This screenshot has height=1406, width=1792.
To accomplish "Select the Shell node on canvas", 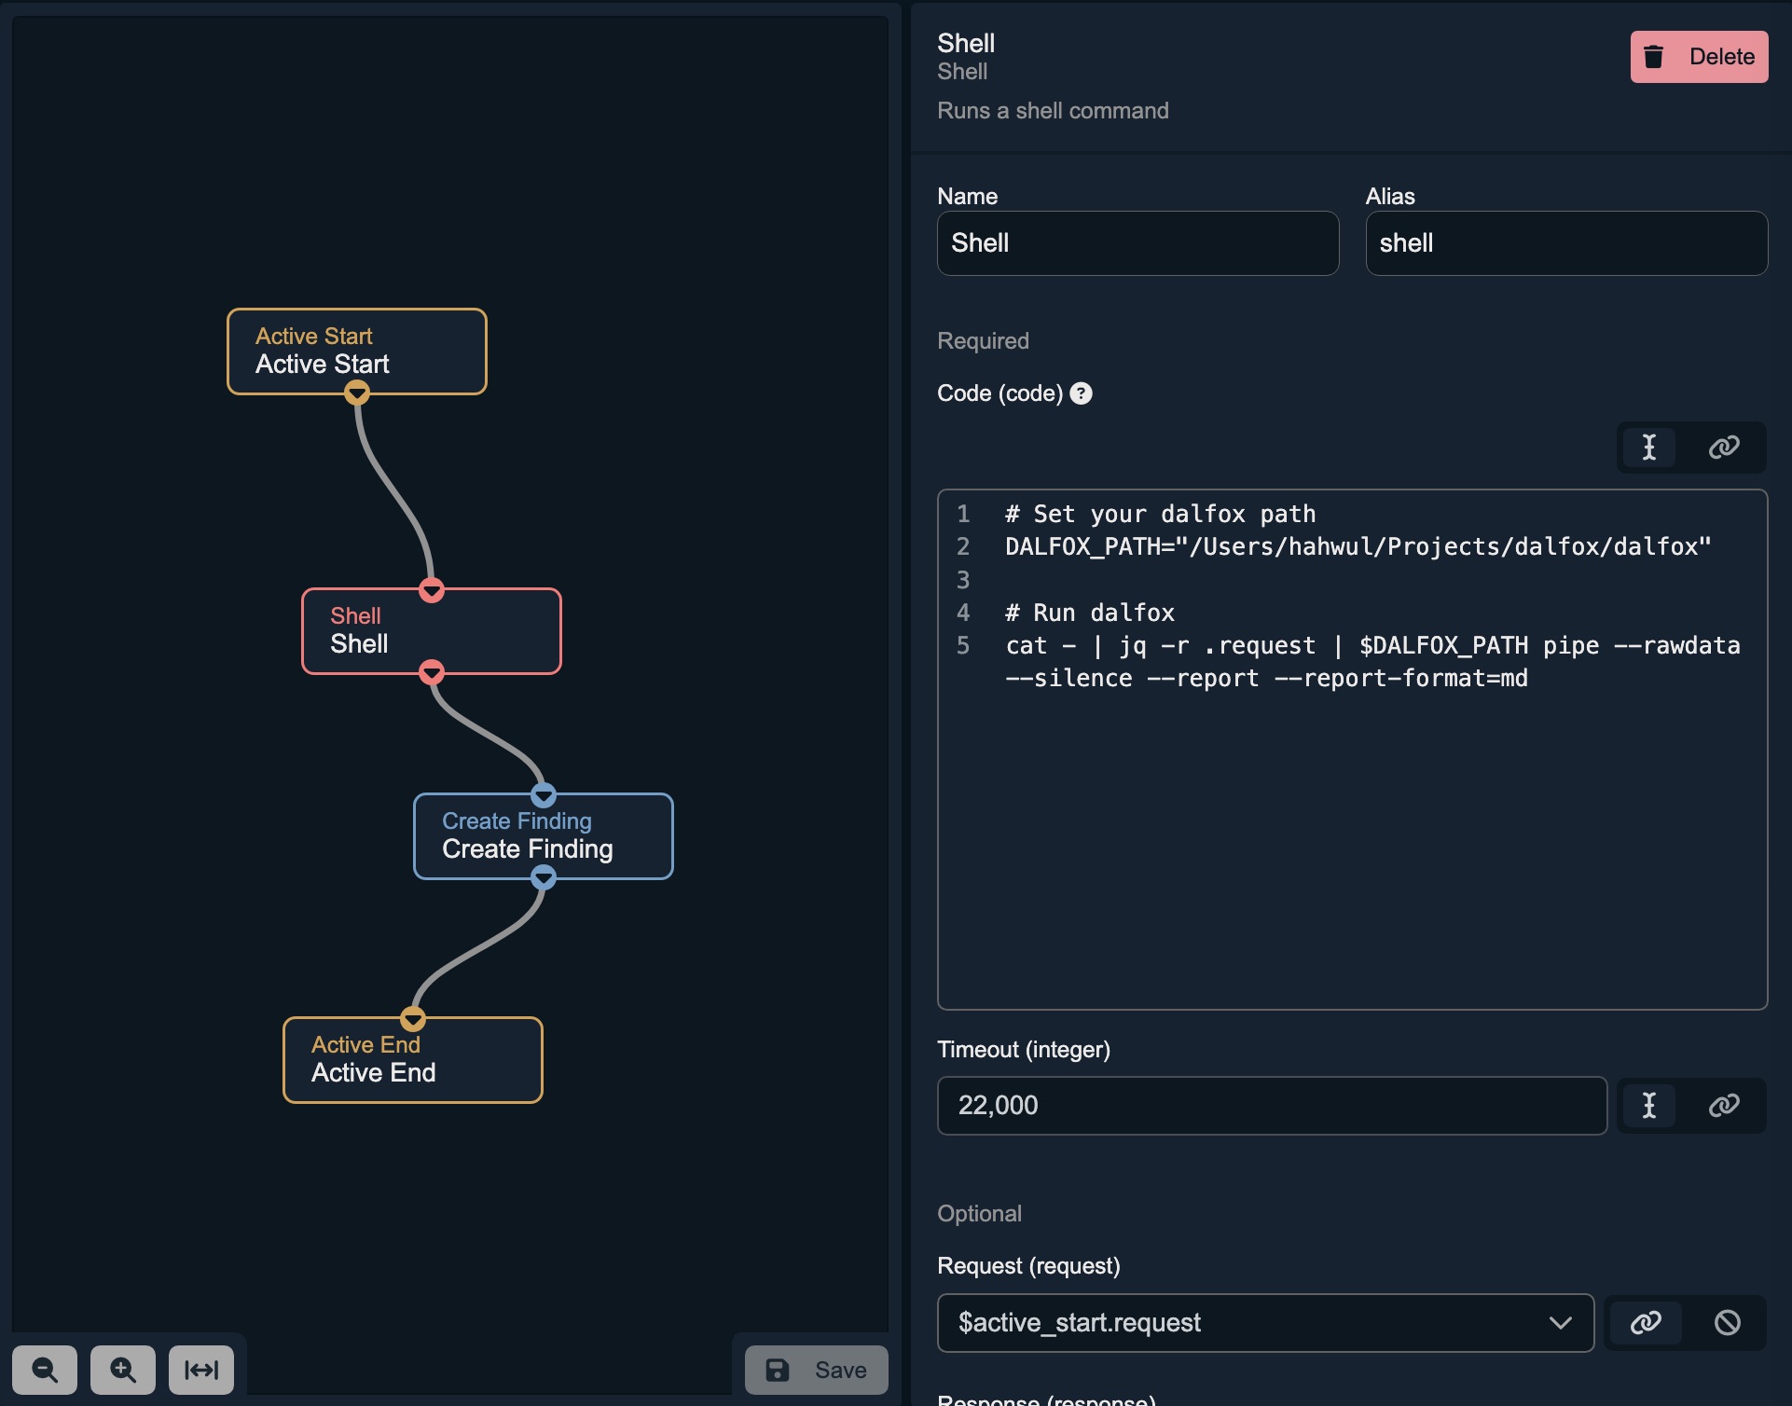I will point(432,631).
